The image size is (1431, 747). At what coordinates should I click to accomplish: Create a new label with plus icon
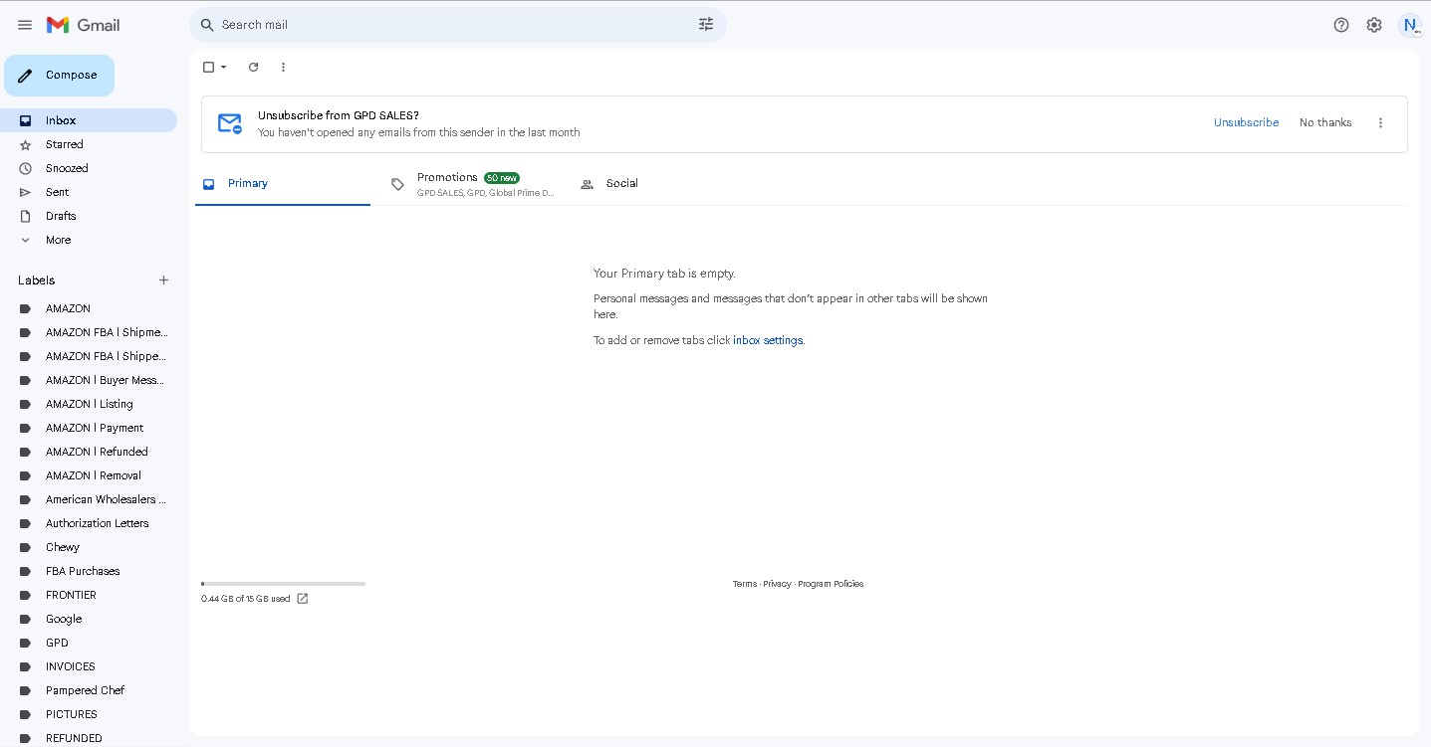(x=164, y=280)
